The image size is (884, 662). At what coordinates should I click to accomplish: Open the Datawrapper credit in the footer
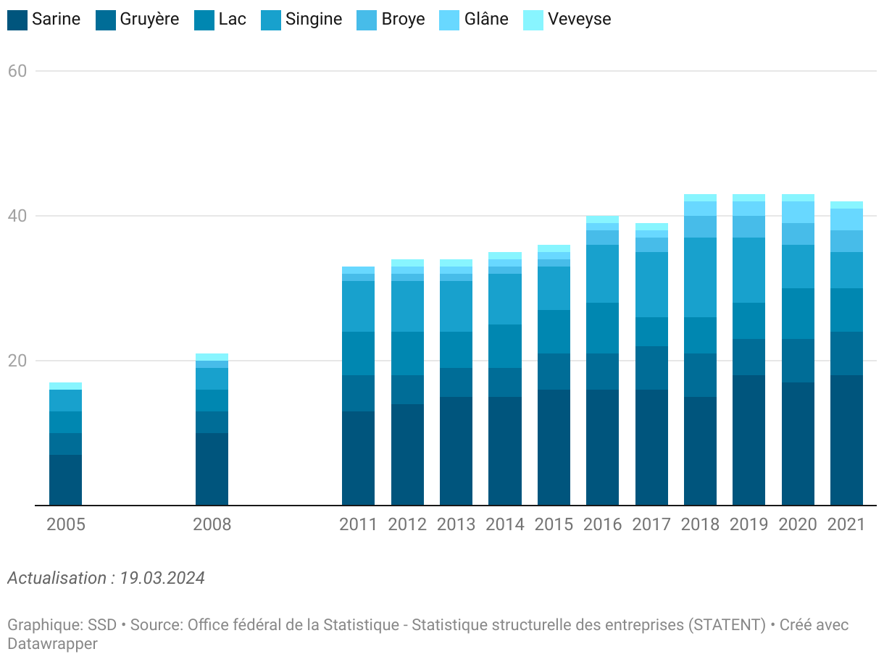(x=52, y=643)
